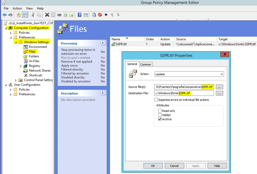Click the Back navigation arrow icon
The height and width of the screenshot is (174, 257).
pos(4,15)
